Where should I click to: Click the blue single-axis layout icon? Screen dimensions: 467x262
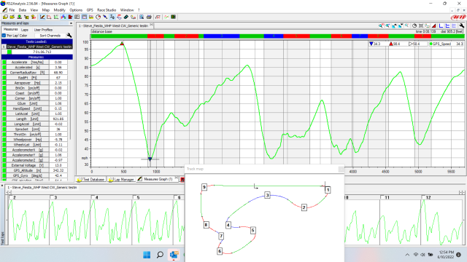click(441, 26)
